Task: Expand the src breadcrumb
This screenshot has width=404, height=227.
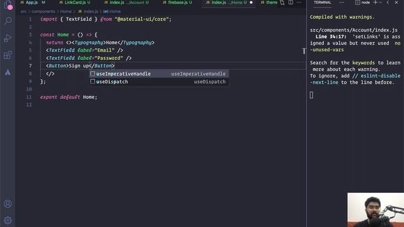Action: pyautogui.click(x=23, y=11)
